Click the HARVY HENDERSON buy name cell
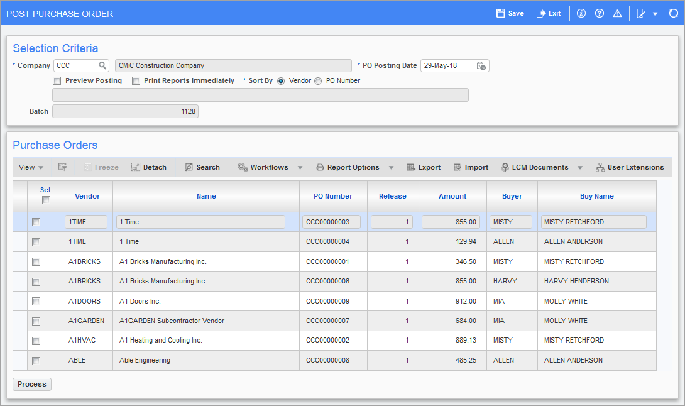The height and width of the screenshot is (406, 685). click(597, 282)
